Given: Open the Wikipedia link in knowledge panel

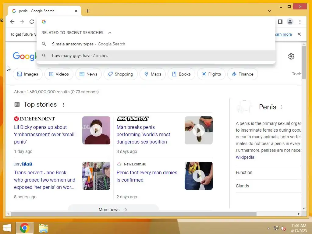Looking at the screenshot, I should (x=245, y=157).
